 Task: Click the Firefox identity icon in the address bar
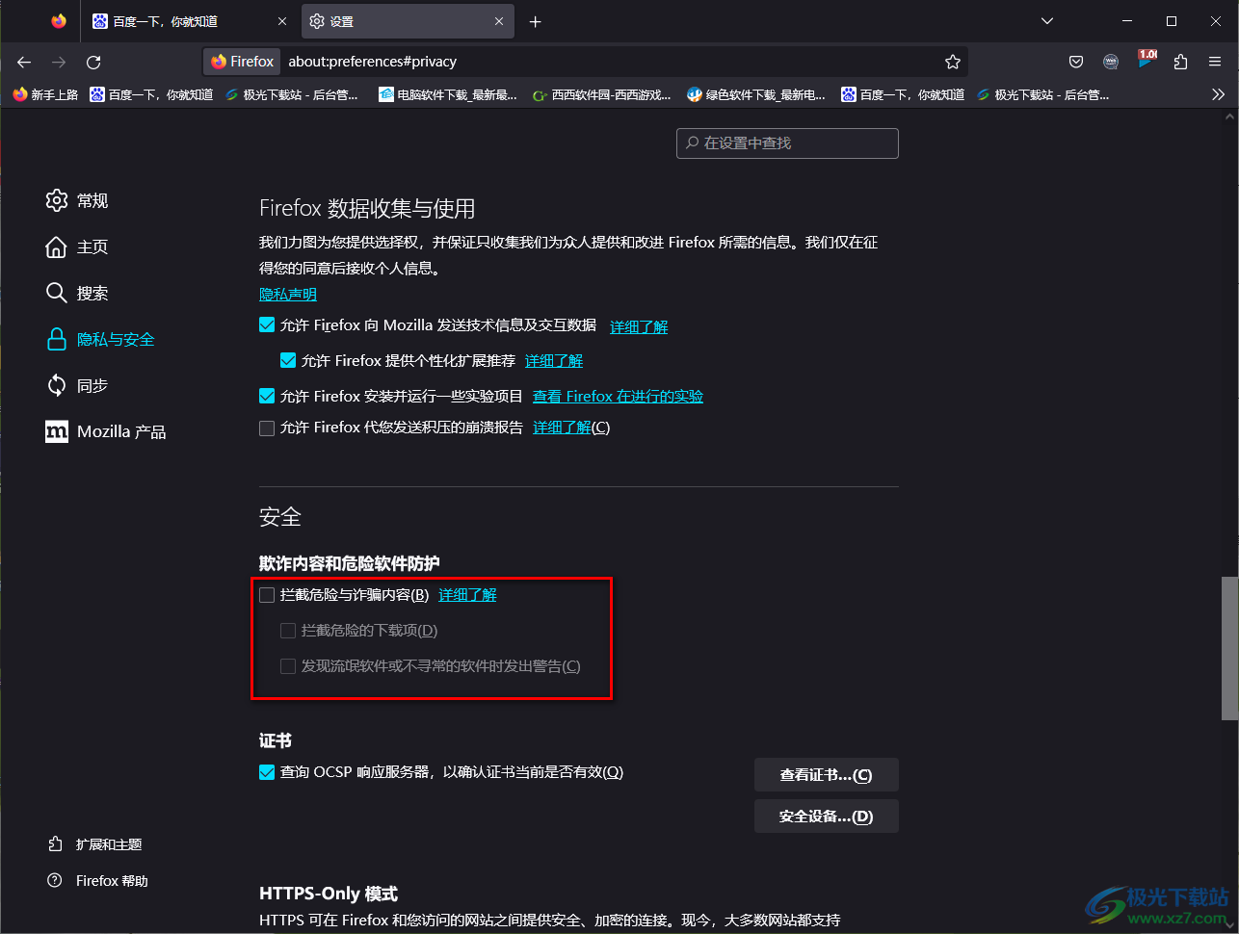click(x=243, y=62)
